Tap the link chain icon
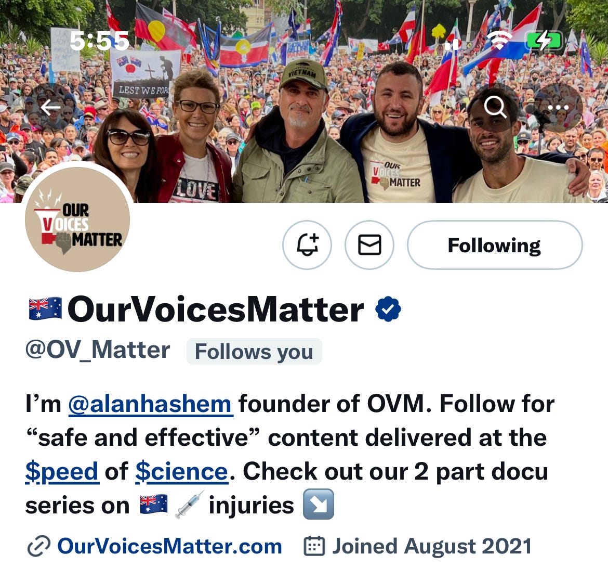The image size is (608, 567). 39,546
